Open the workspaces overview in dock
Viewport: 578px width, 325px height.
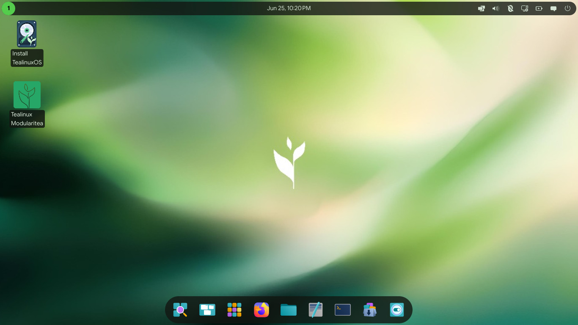[x=207, y=310]
